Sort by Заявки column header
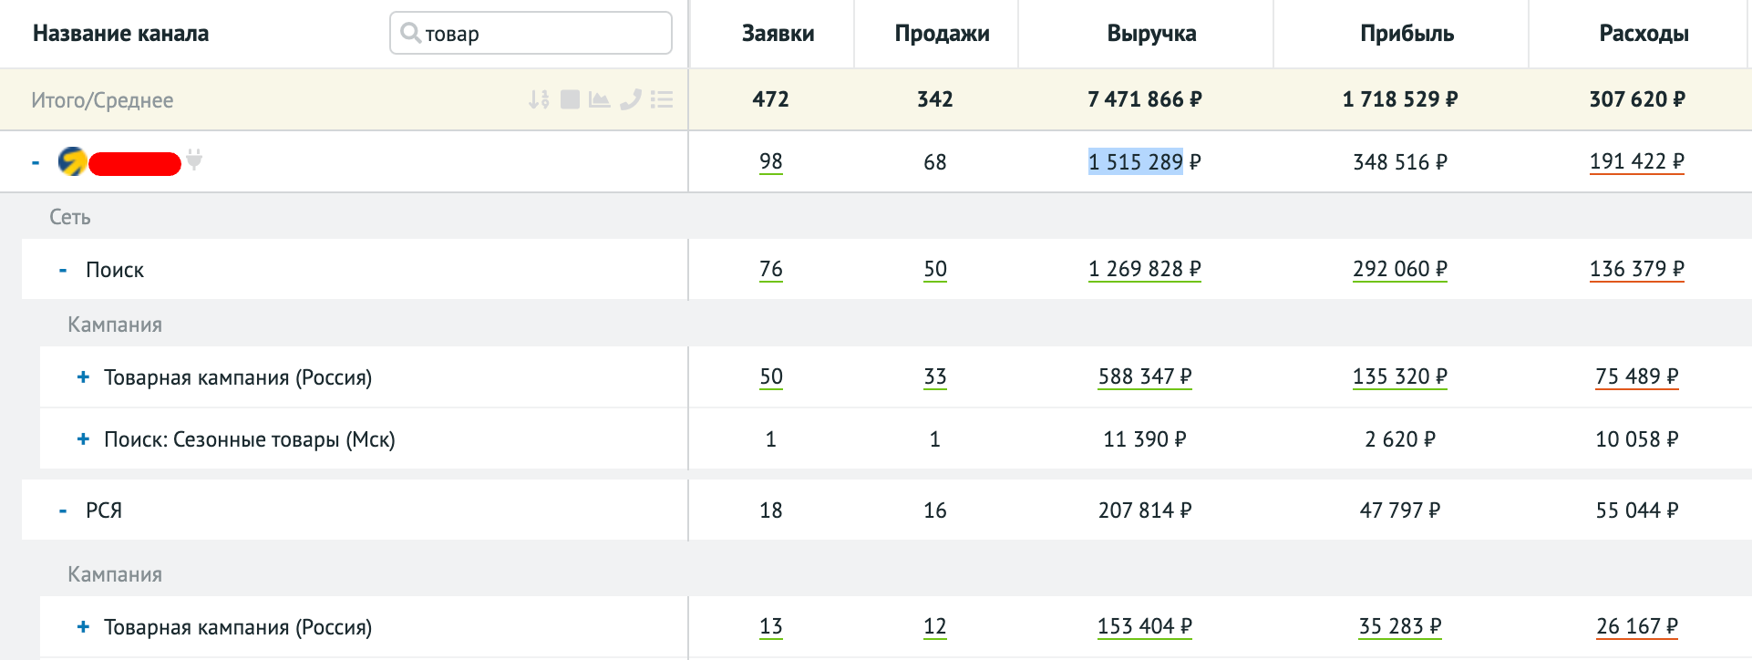Viewport: 1752px width, 660px height. 778,34
